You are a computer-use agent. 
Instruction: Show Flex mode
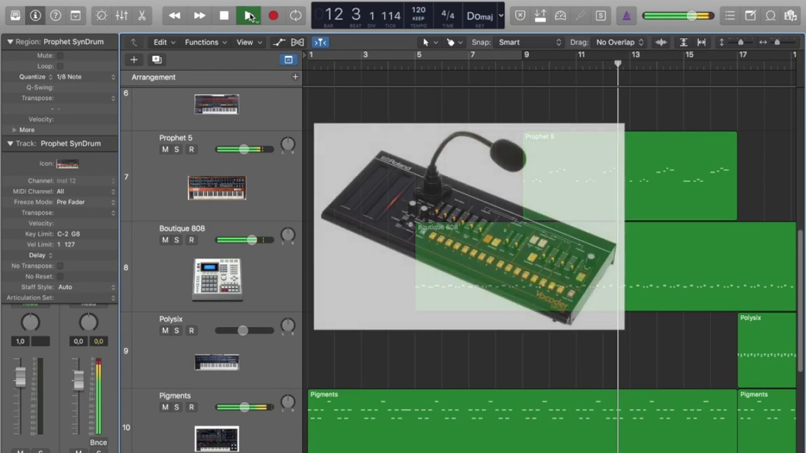[x=297, y=42]
